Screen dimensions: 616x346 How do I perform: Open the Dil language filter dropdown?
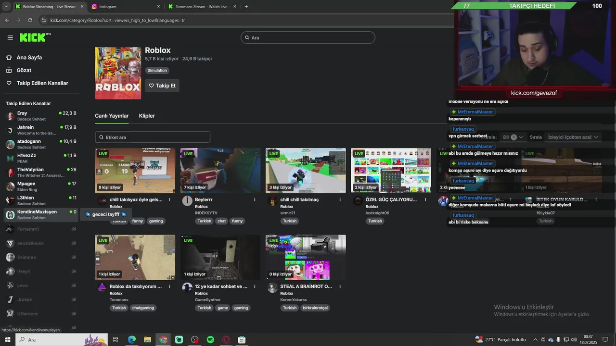[513, 137]
